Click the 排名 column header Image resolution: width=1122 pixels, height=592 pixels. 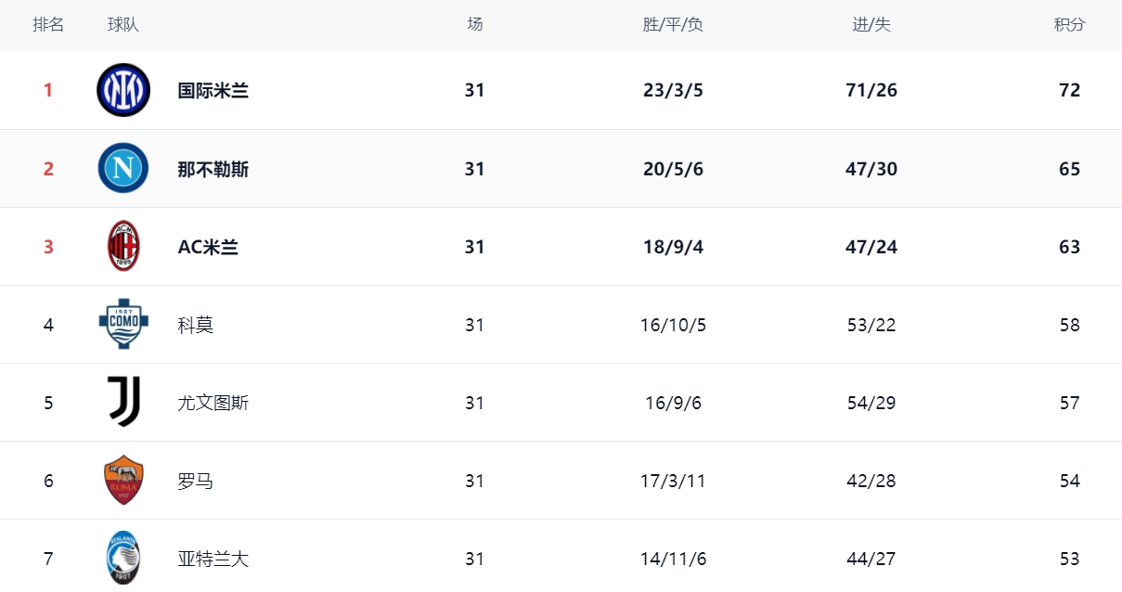[x=48, y=25]
